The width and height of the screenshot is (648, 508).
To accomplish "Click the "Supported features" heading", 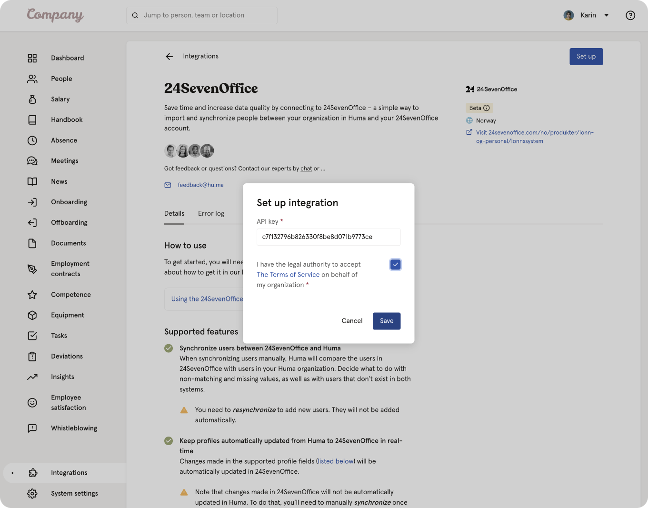I will tap(201, 332).
